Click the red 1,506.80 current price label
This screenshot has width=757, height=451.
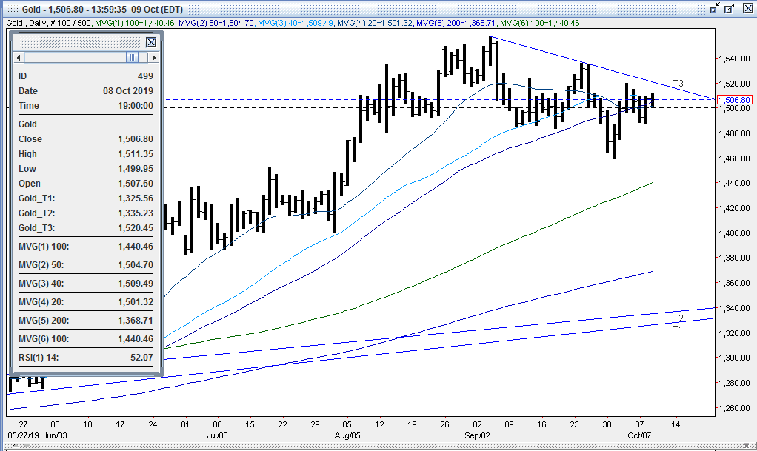[734, 100]
